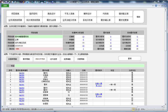
Task: Open requirement link RQ0394
Action: [x=22, y=73]
